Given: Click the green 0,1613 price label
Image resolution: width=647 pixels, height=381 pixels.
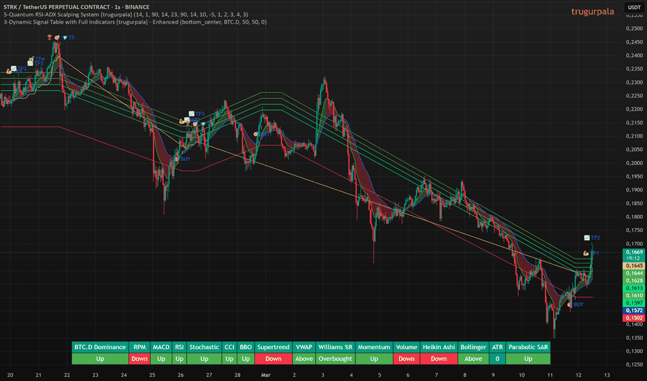Looking at the screenshot, I should pyautogui.click(x=634, y=288).
